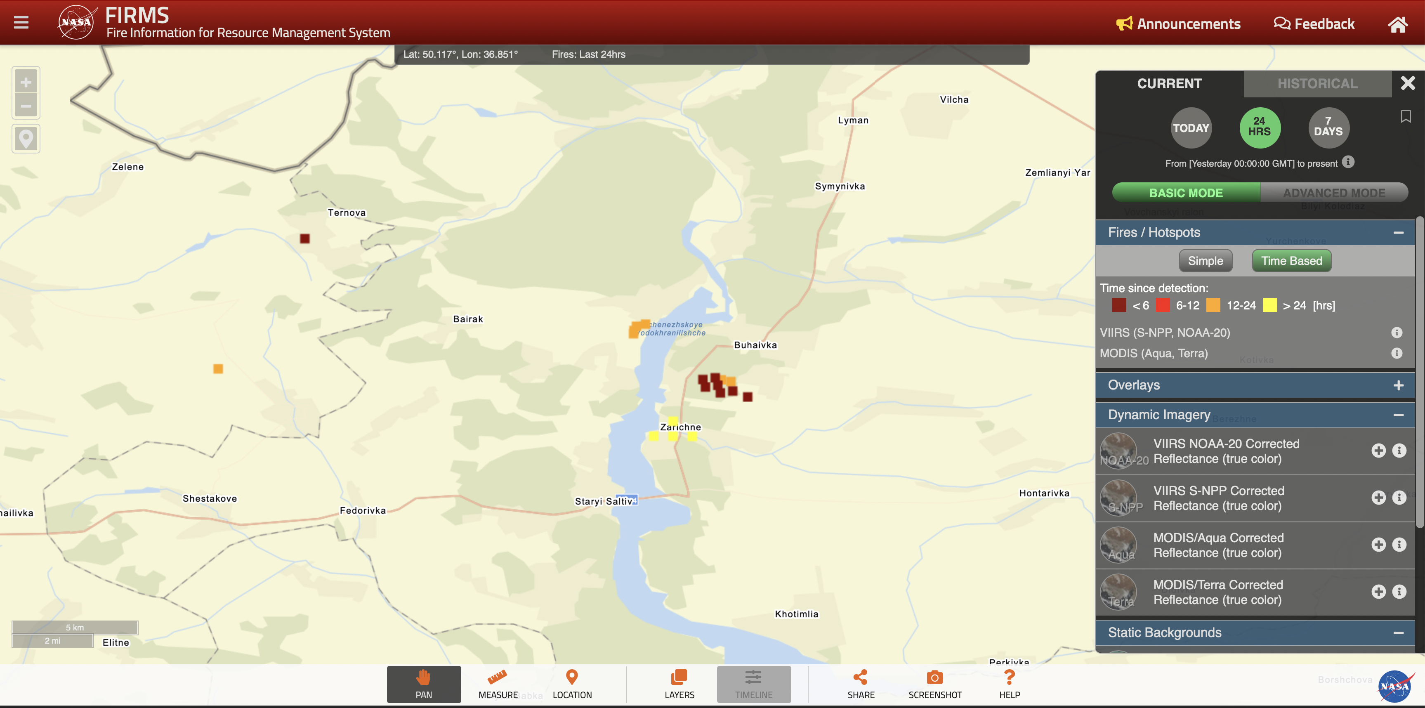
Task: Add VIIRS NOAA-20 Corrected Reflectance layer
Action: (x=1378, y=451)
